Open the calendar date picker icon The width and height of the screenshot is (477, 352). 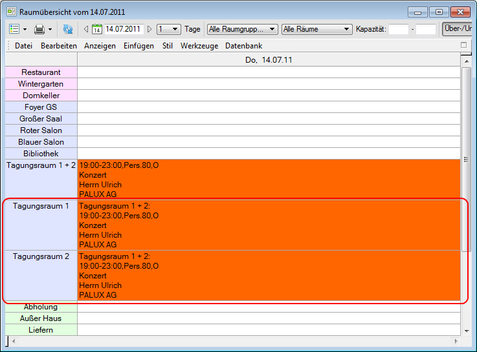point(97,29)
